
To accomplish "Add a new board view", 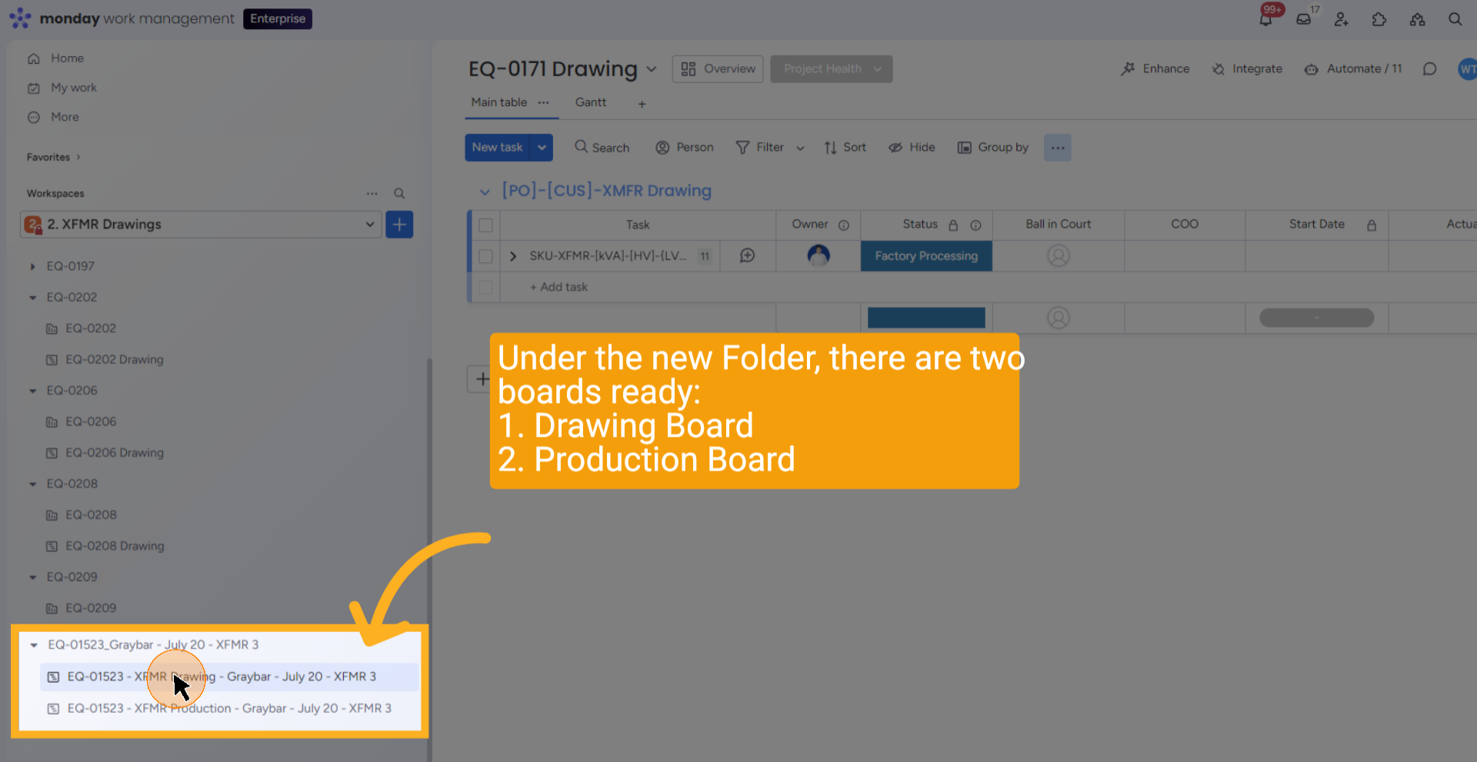I will (x=642, y=104).
